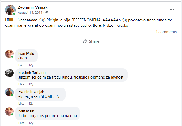182x126 pixels.
Task: Open the post options three-dots menu
Action: 172,9
